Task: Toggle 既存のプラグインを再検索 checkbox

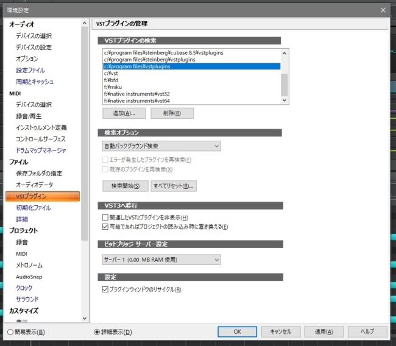Action: (105, 169)
